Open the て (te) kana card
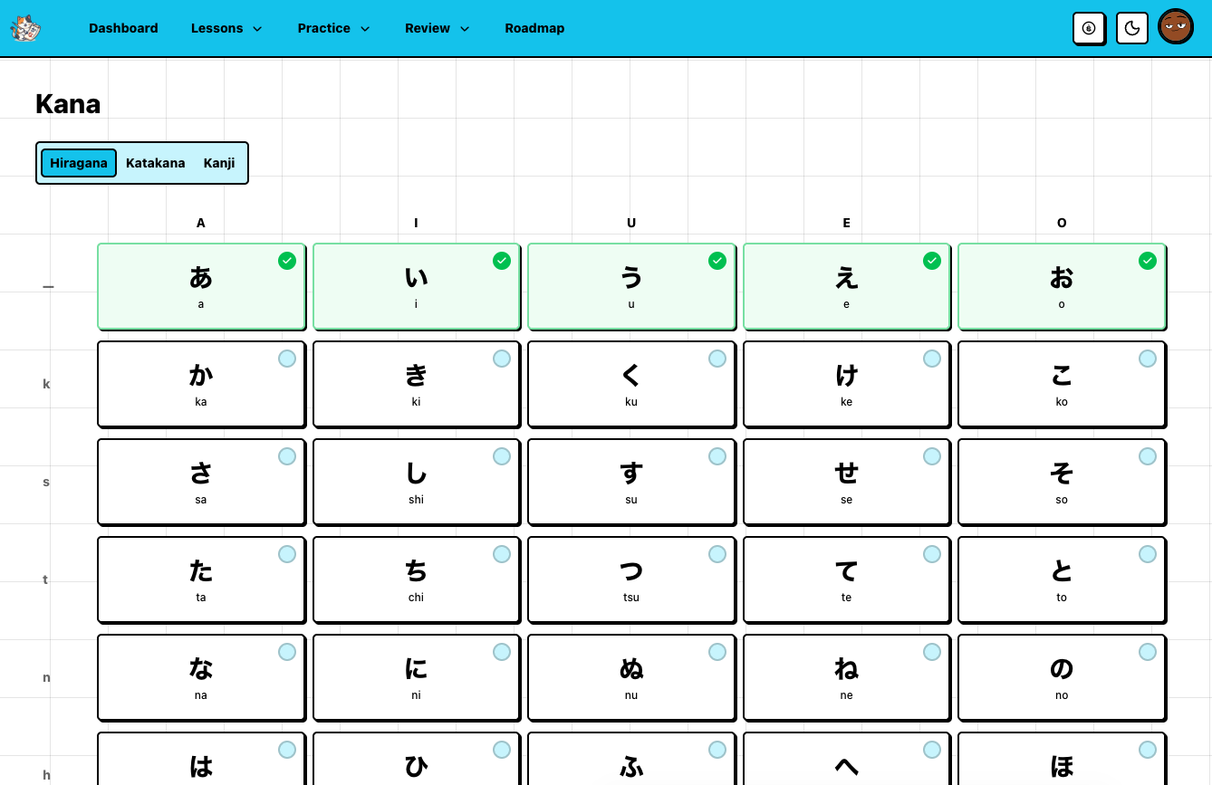 847,579
